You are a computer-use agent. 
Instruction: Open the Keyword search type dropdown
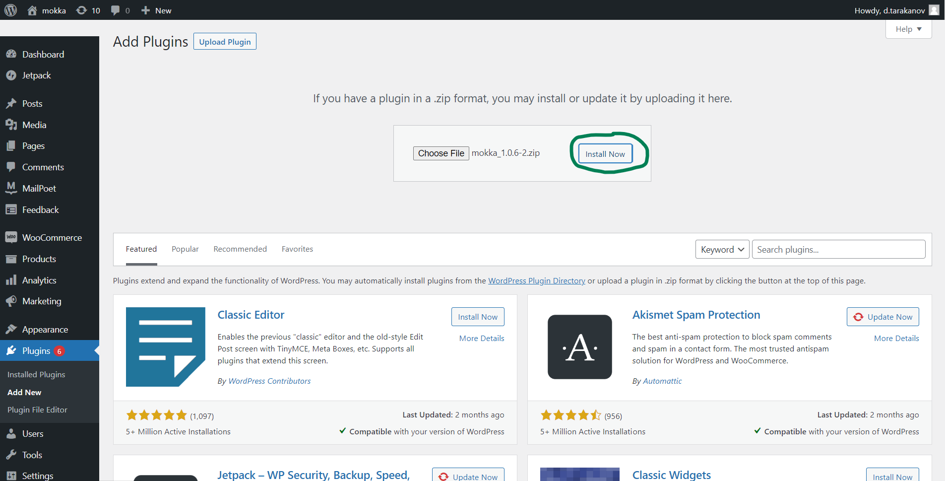tap(722, 250)
